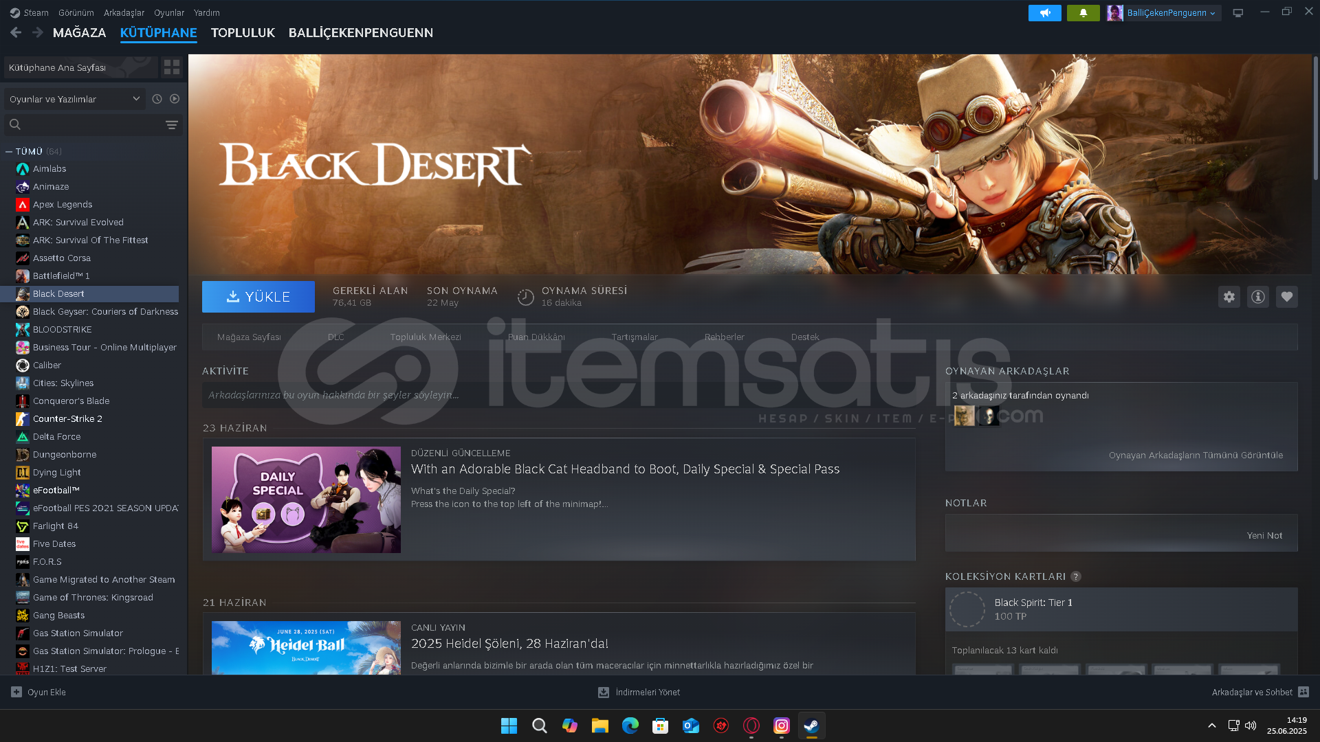The width and height of the screenshot is (1320, 742).
Task: Add Black Desert to favorites heart
Action: [x=1287, y=297]
